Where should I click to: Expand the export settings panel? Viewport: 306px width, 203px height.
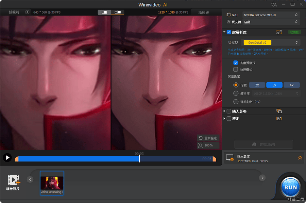coord(300,158)
